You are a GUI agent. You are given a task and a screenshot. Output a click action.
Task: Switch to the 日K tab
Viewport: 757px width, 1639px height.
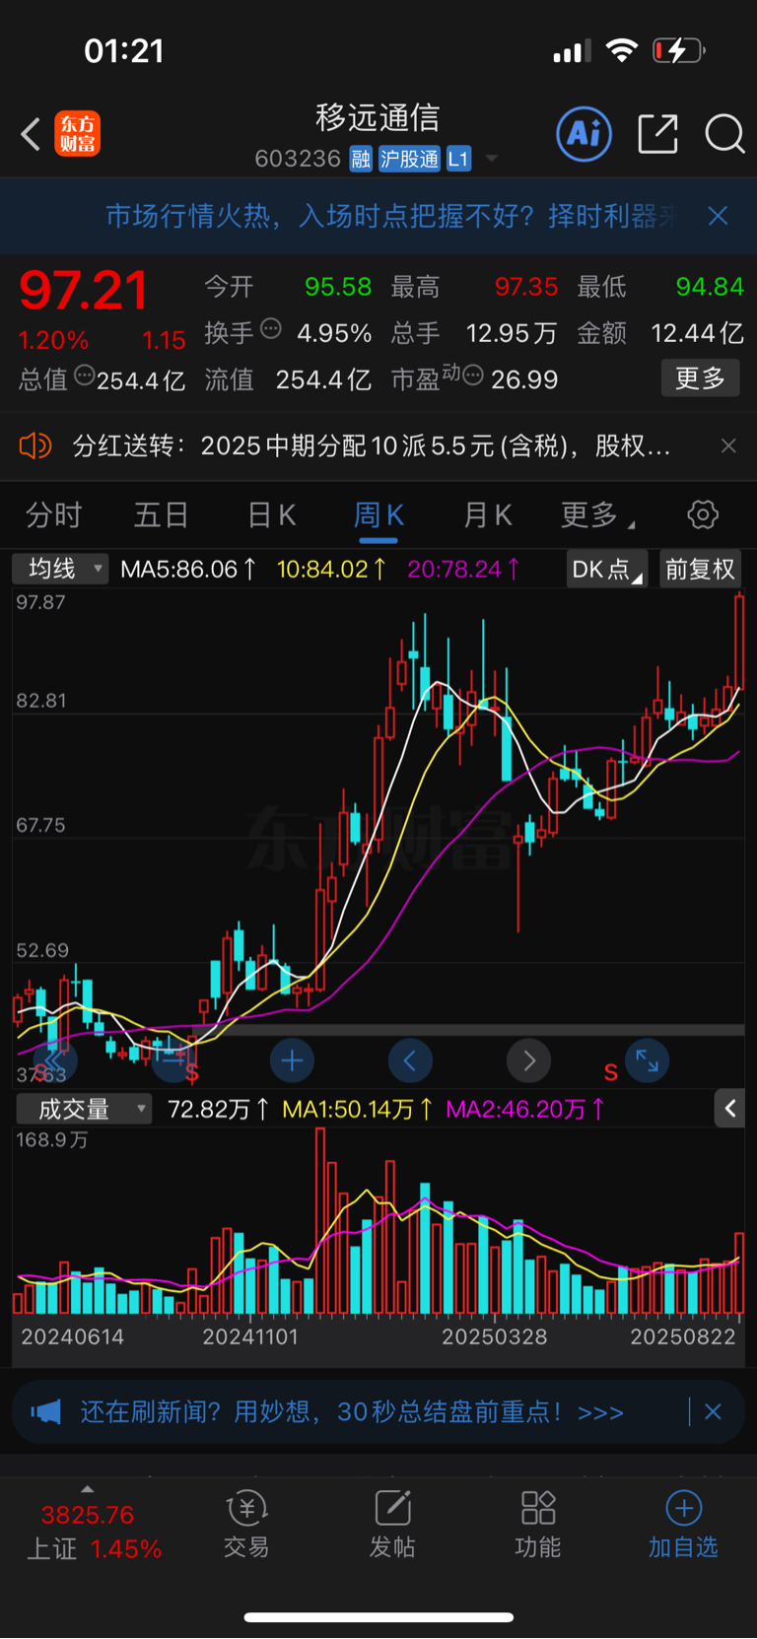[271, 514]
